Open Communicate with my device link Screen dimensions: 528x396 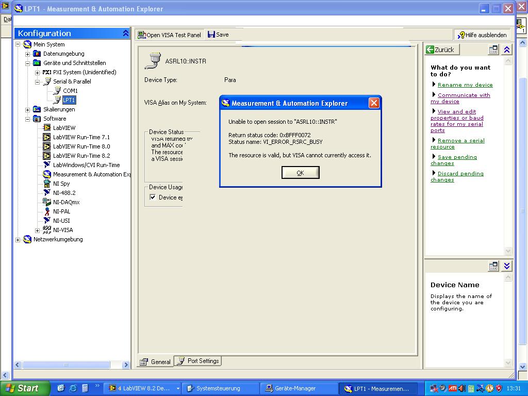[x=460, y=98]
